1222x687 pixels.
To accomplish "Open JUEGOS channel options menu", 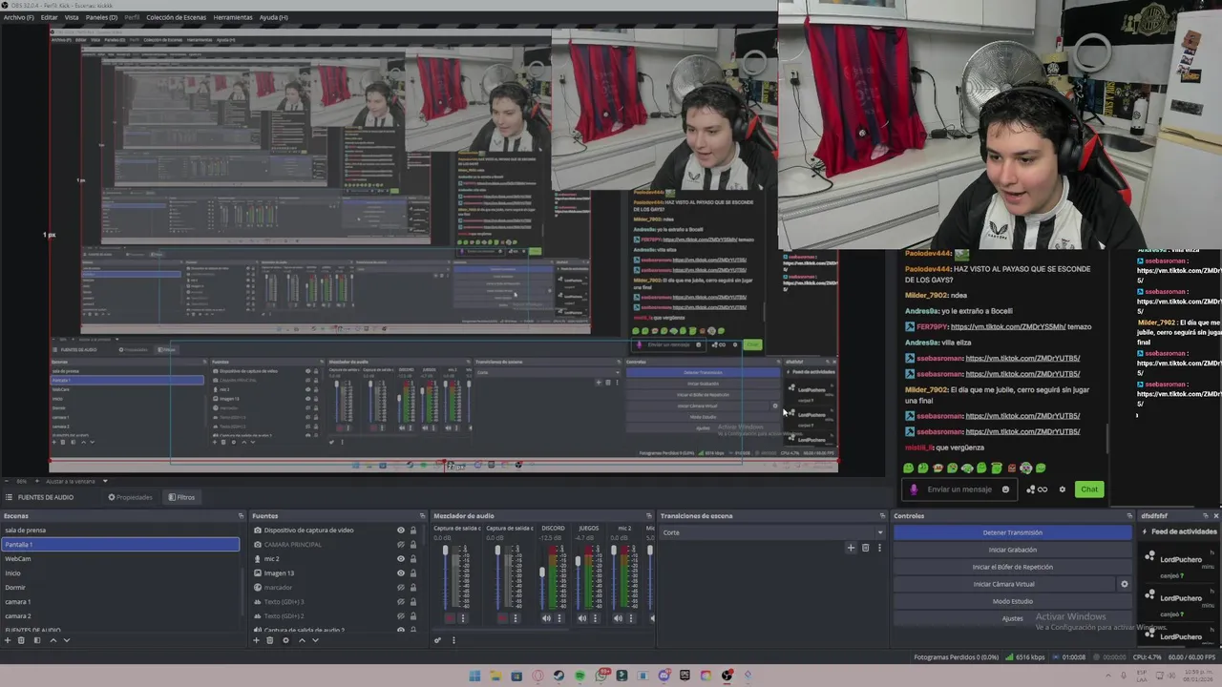I will [x=595, y=618].
